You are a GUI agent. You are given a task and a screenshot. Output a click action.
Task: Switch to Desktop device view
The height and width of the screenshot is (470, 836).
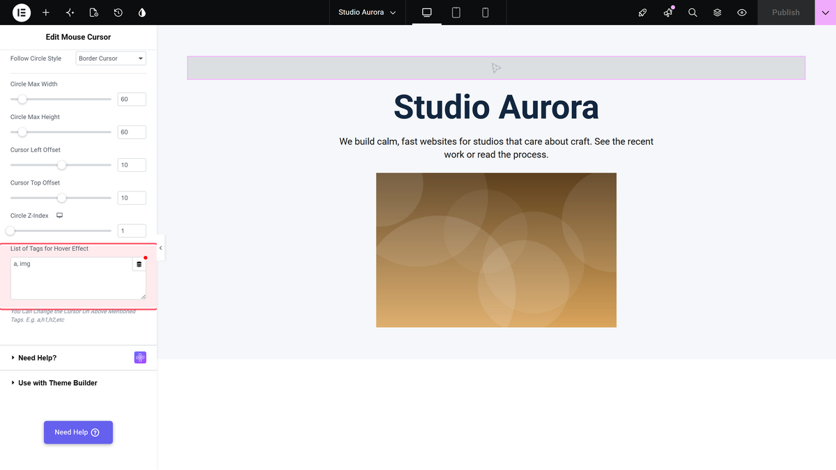point(427,13)
